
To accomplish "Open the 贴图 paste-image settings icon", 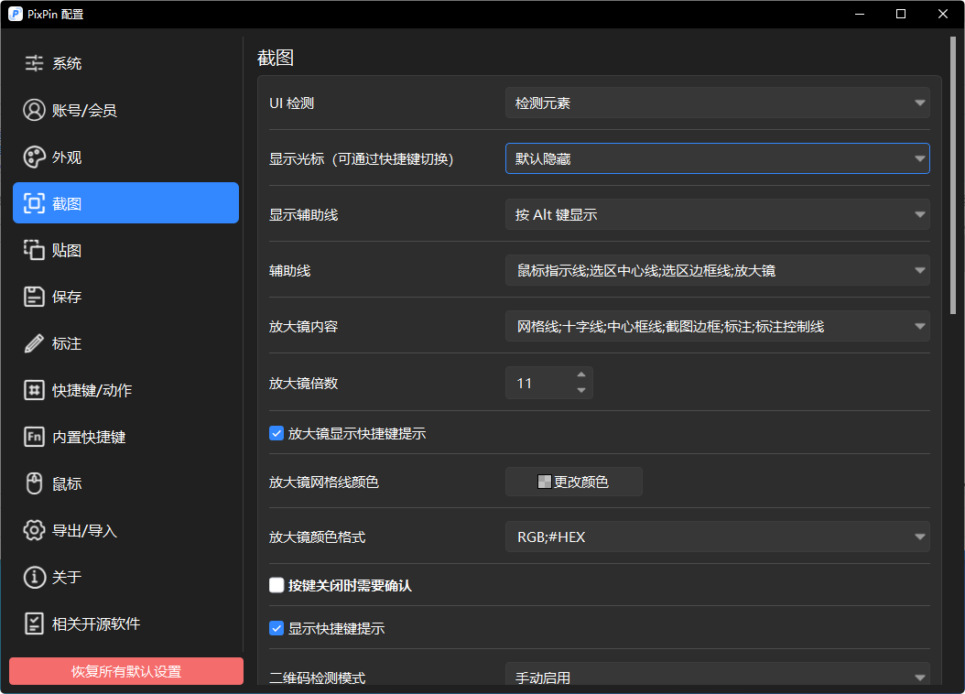I will tap(33, 250).
